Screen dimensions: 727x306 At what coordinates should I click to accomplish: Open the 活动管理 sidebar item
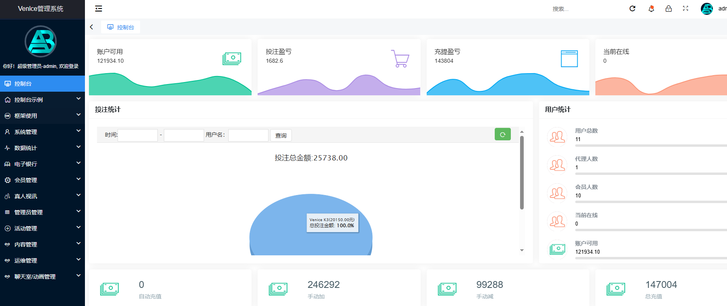click(x=42, y=228)
